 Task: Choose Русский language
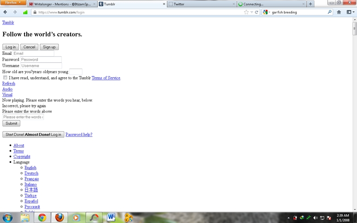(32, 206)
